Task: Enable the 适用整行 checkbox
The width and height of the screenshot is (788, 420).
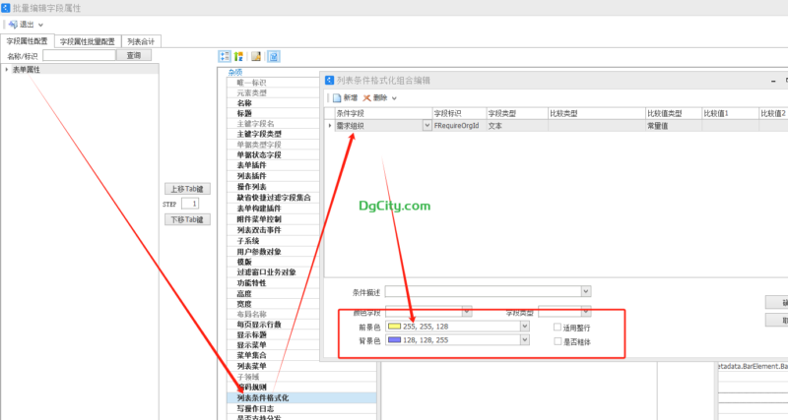Action: [558, 328]
